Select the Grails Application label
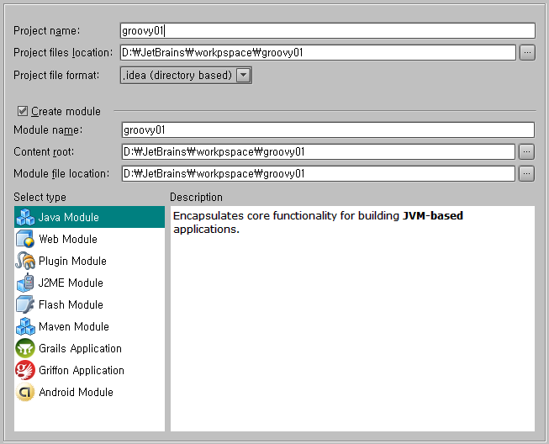549x444 pixels. point(80,348)
